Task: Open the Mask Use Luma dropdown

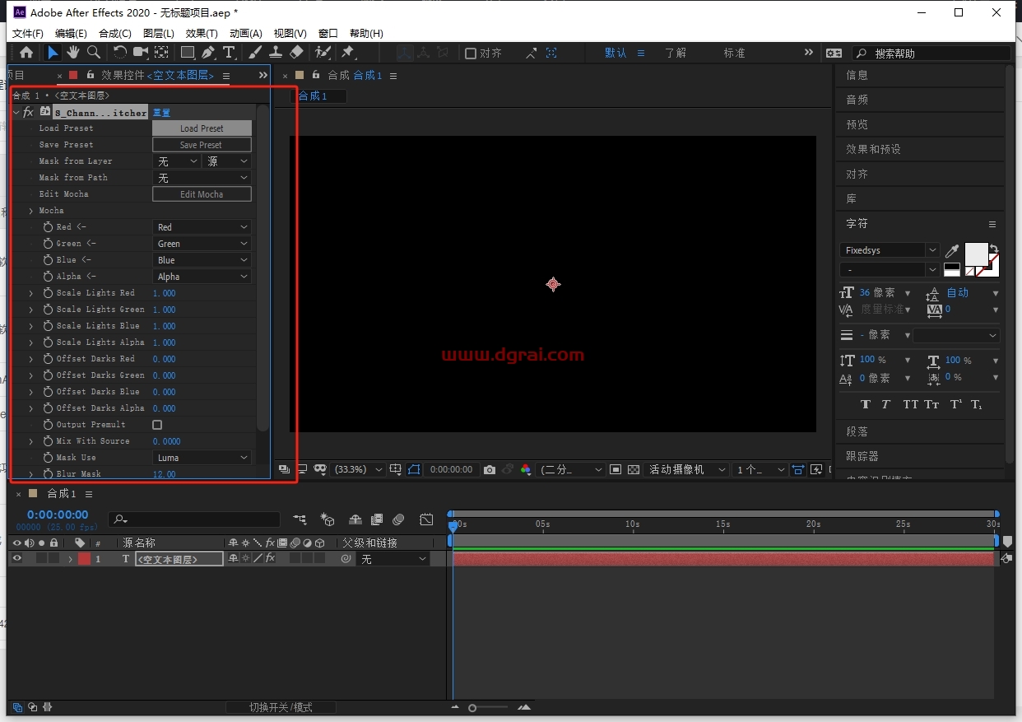Action: 202,458
